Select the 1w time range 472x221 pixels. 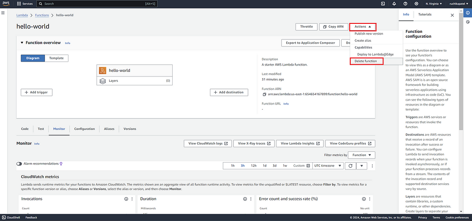click(285, 166)
